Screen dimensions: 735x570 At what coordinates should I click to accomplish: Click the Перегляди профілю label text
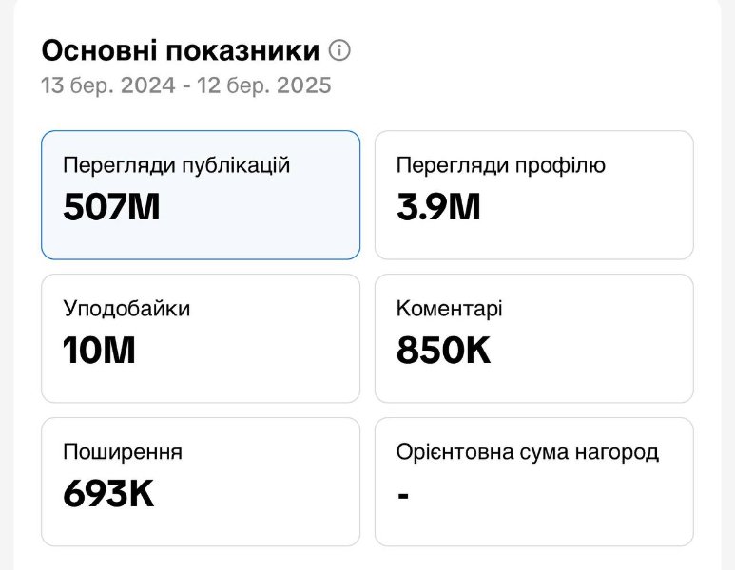501,165
